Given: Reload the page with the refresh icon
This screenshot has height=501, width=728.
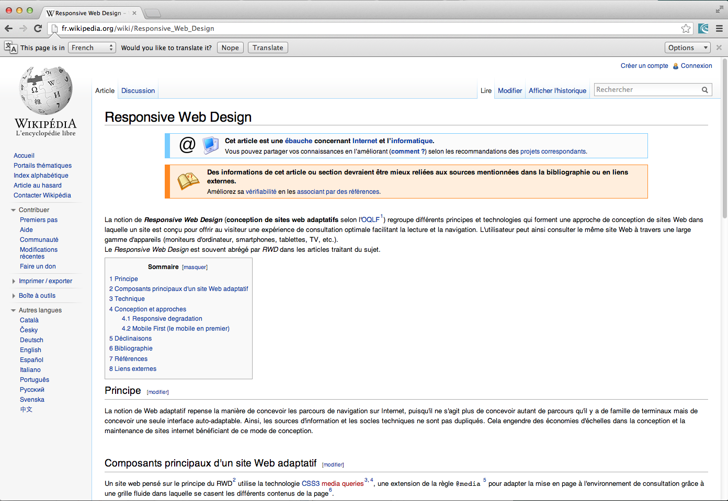Looking at the screenshot, I should coord(38,28).
